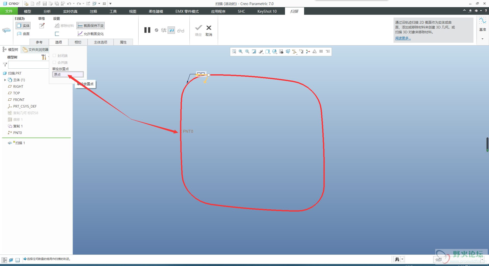Expand the 基准 datum dropdown arrow
Image resolution: width=489 pixels, height=266 pixels.
[482, 39]
